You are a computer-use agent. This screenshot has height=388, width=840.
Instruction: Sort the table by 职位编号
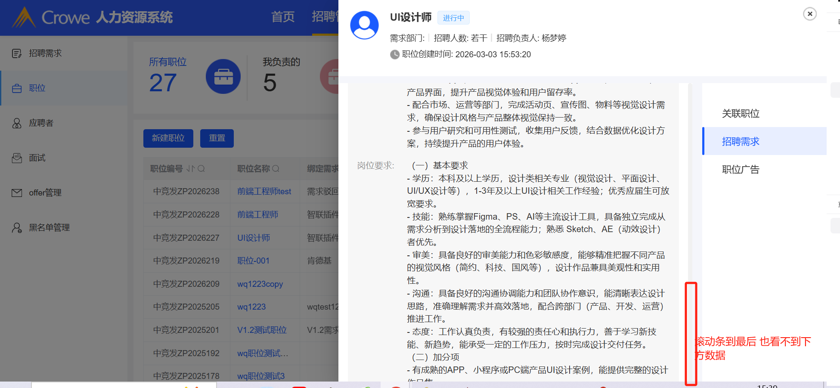[190, 169]
